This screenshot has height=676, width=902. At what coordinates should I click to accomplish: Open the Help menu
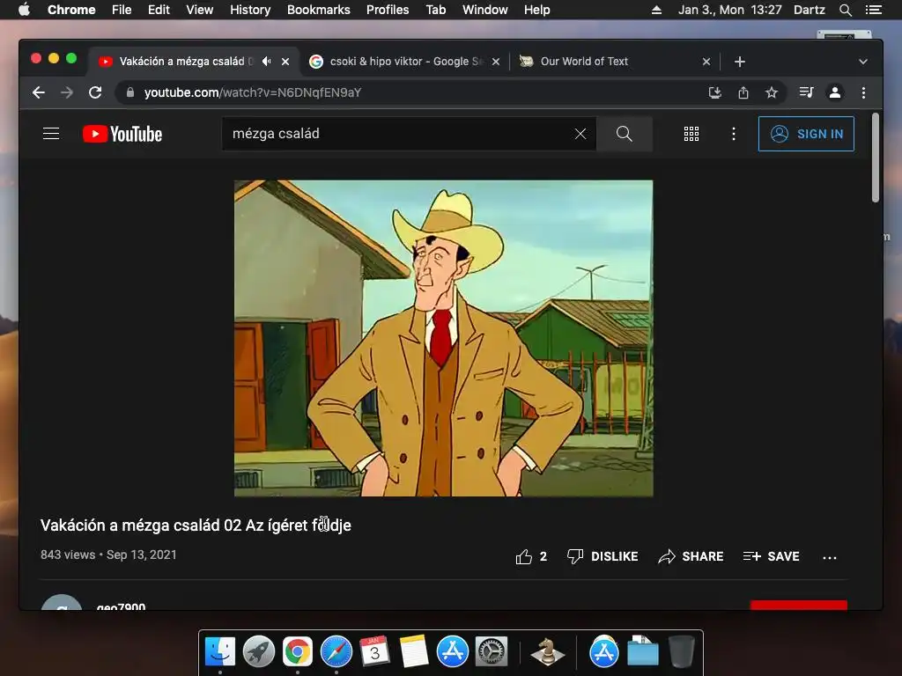[x=536, y=10]
